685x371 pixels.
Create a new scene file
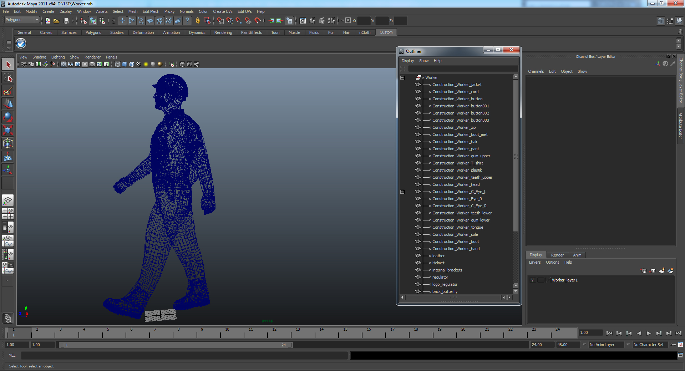[47, 21]
